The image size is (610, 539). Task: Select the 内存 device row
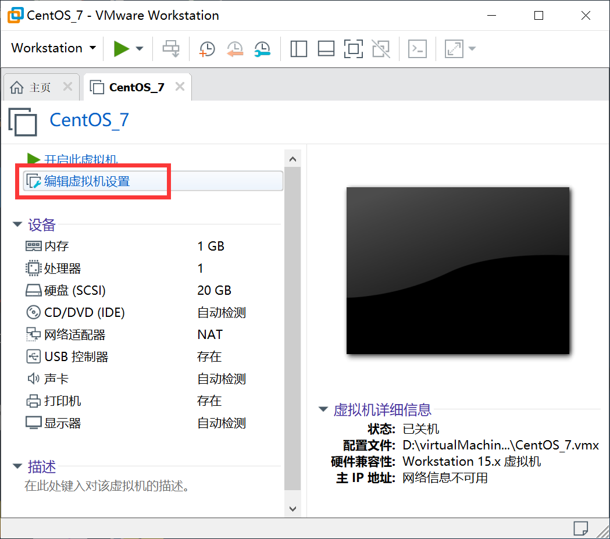tap(152, 246)
